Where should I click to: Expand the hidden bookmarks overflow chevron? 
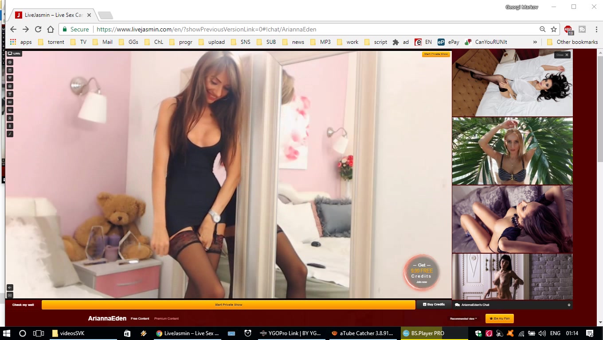[x=535, y=42]
